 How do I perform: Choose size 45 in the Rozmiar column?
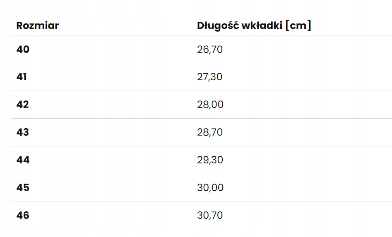[x=23, y=188]
